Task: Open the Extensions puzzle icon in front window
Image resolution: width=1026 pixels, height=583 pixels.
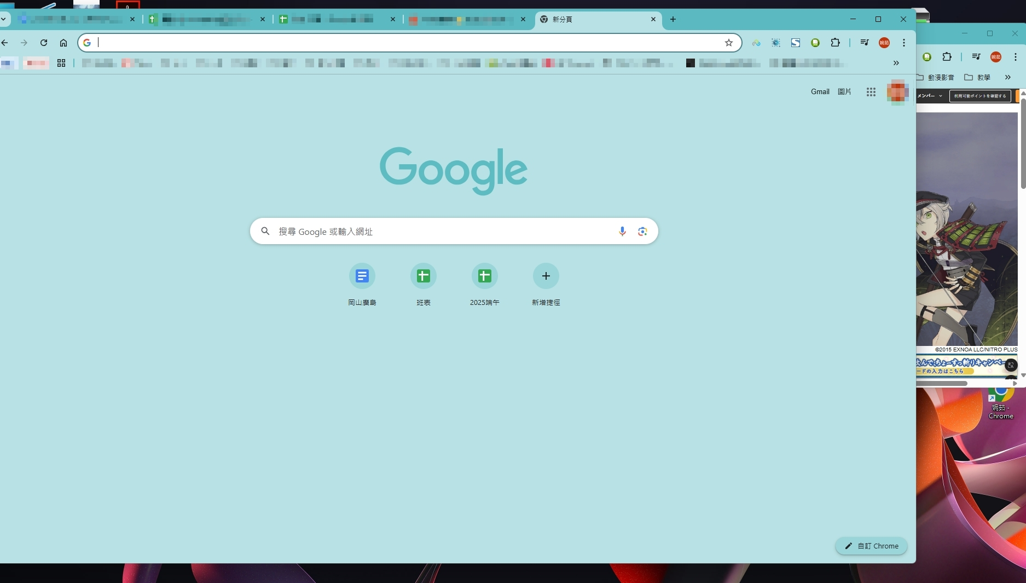Action: coord(835,43)
